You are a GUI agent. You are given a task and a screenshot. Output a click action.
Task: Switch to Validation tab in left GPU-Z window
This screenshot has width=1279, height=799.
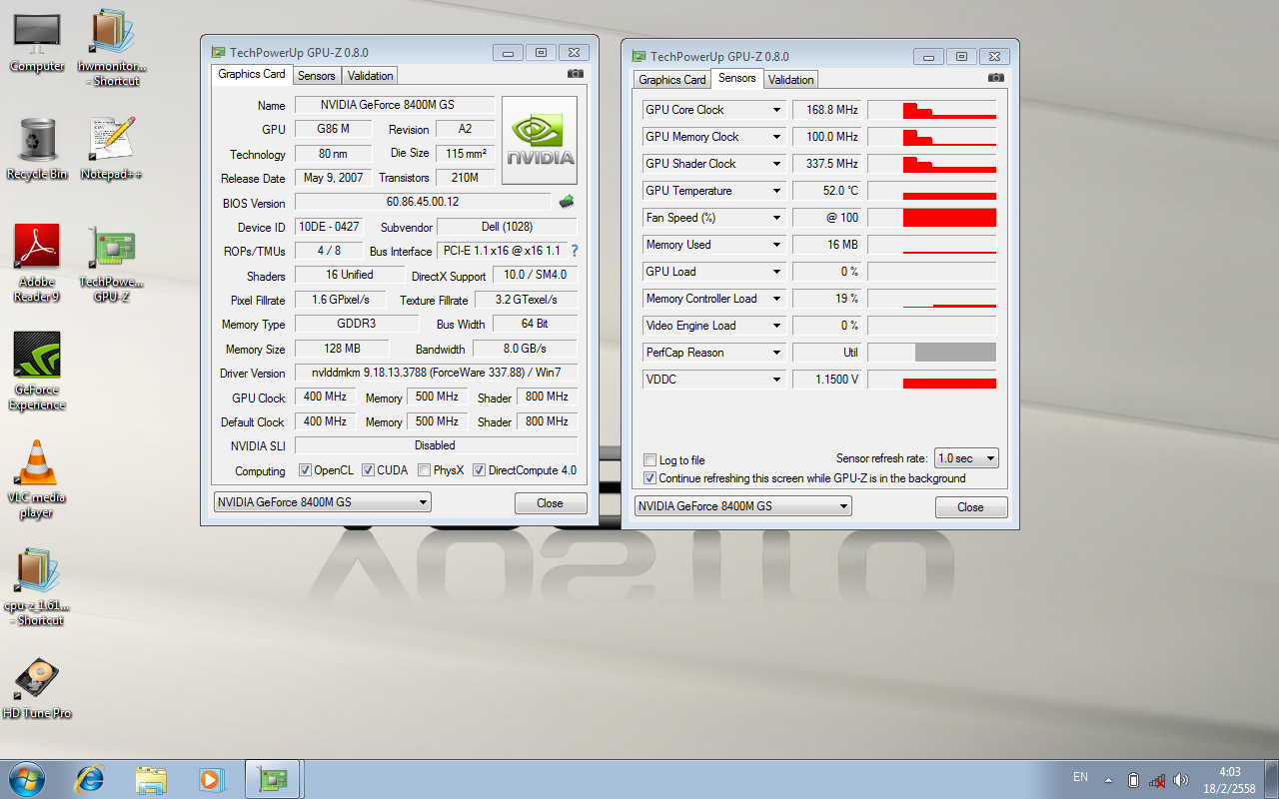pos(371,75)
